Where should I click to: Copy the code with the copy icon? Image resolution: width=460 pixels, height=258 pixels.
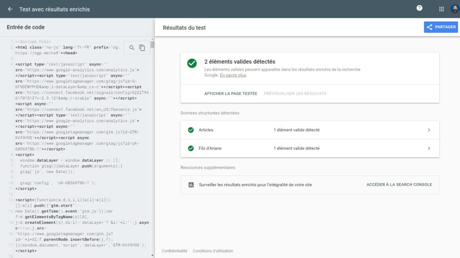[x=142, y=47]
